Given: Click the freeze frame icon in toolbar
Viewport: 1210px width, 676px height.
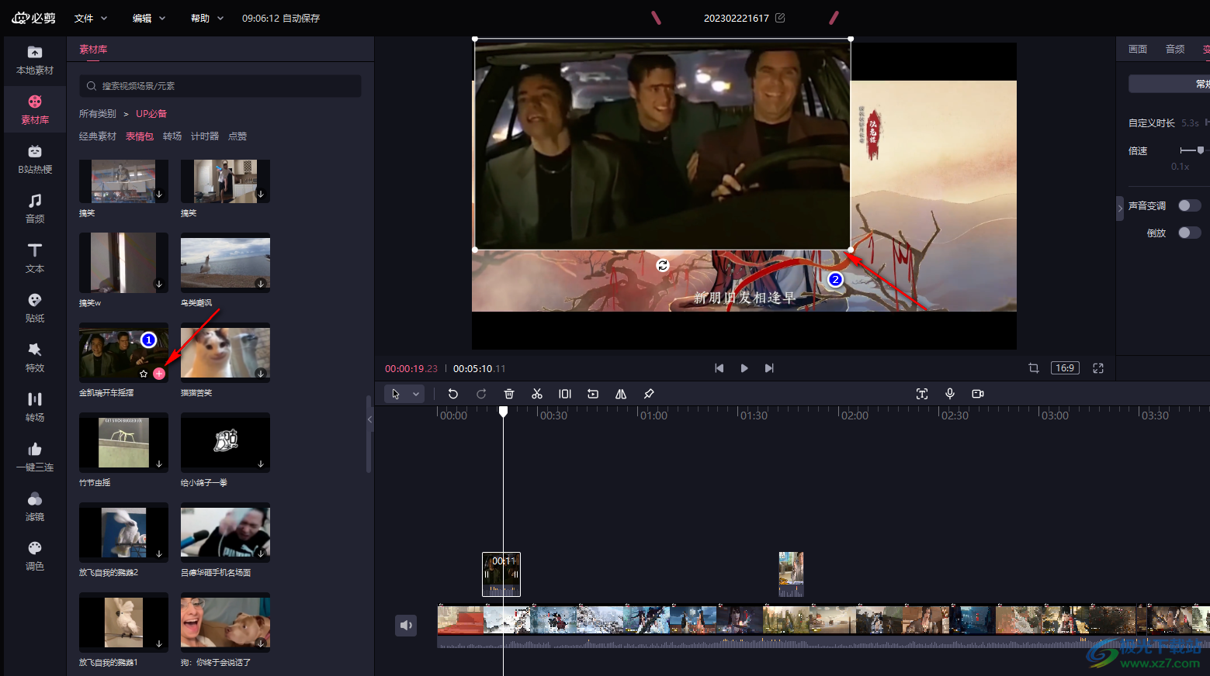Looking at the screenshot, I should coord(565,394).
